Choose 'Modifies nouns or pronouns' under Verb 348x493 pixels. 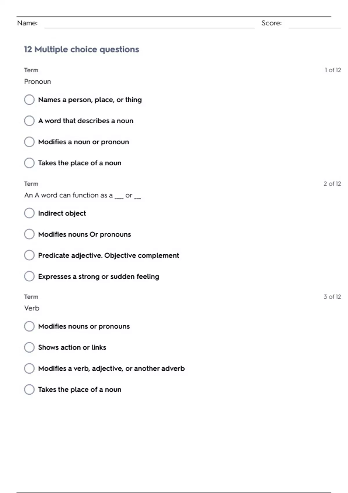click(x=29, y=326)
